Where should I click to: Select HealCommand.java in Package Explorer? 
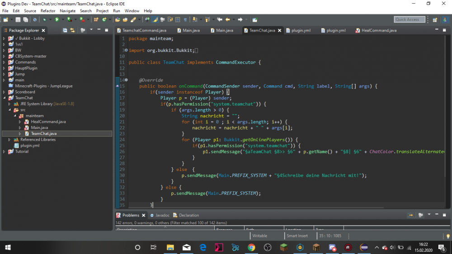[x=48, y=122]
